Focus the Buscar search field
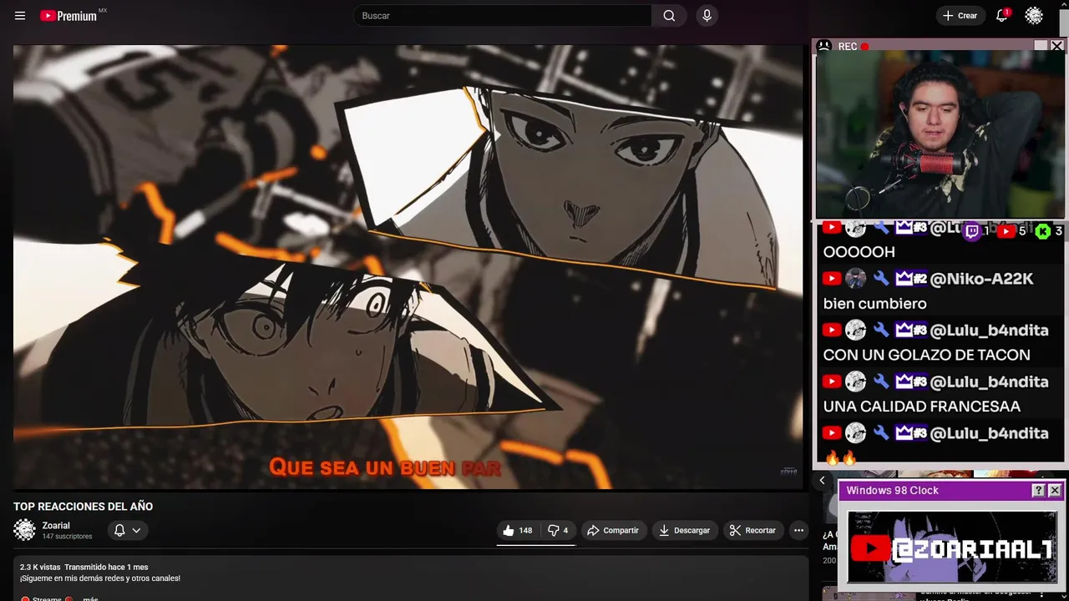The height and width of the screenshot is (601, 1069). pos(504,16)
